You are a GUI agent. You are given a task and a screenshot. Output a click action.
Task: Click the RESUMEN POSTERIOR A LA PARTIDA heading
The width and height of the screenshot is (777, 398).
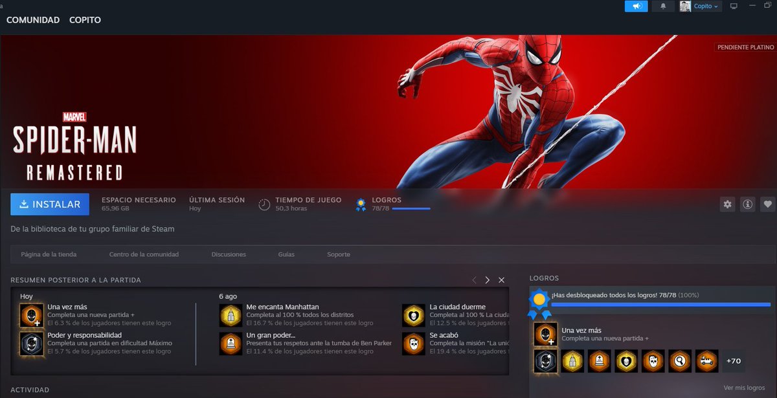[x=76, y=280]
